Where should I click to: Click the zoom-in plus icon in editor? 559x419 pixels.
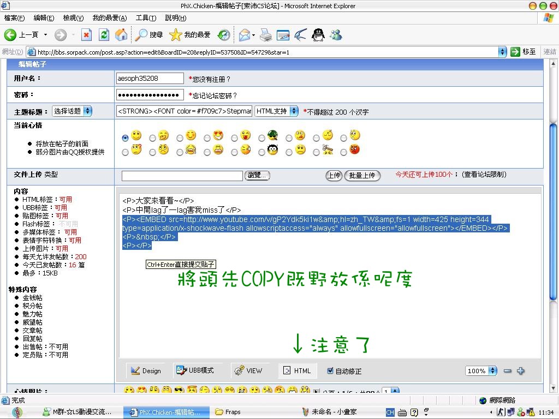coord(521,371)
